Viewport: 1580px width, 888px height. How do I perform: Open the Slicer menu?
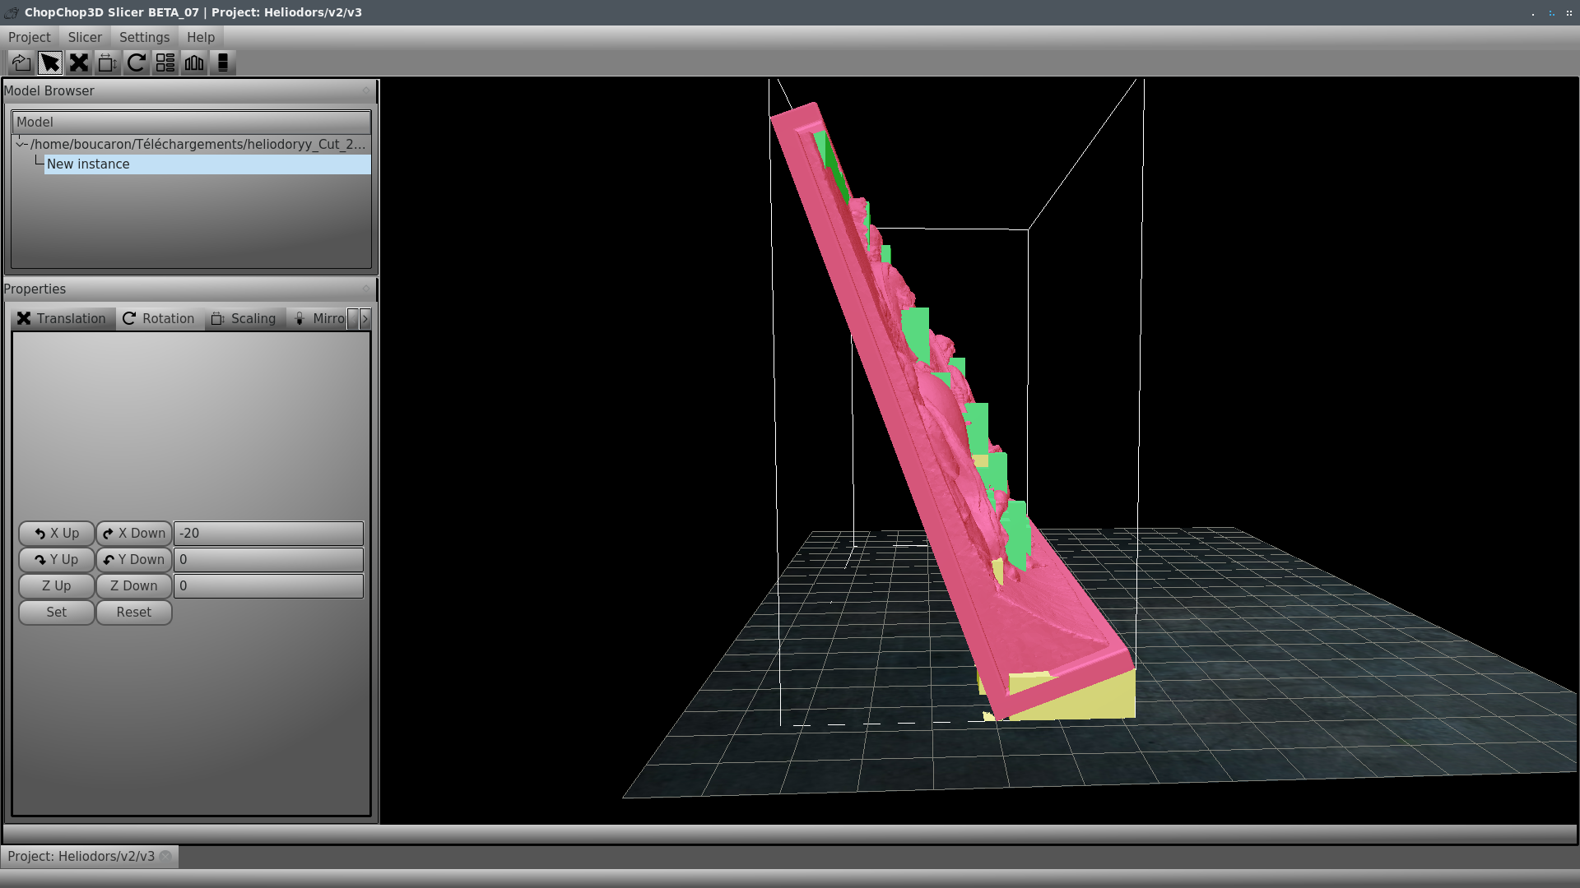pos(85,37)
